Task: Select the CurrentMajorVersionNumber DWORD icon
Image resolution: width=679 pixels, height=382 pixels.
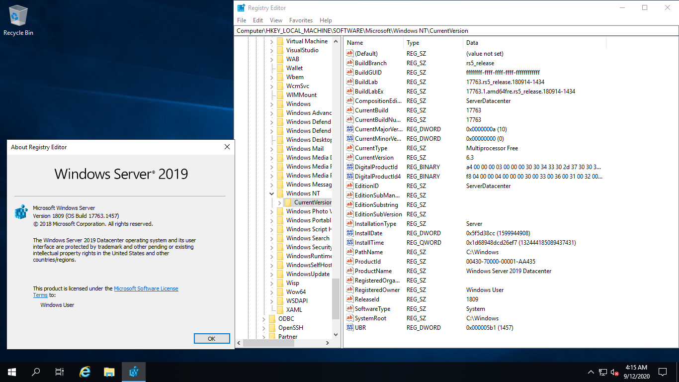Action: (x=350, y=129)
